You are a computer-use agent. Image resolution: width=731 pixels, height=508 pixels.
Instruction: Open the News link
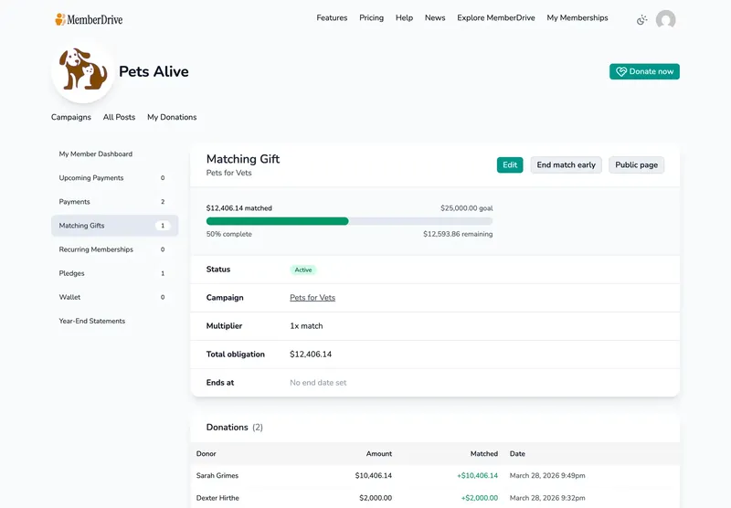point(435,17)
